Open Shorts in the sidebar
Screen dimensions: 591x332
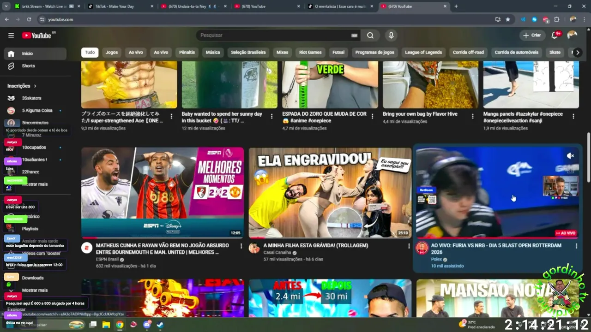[35, 66]
